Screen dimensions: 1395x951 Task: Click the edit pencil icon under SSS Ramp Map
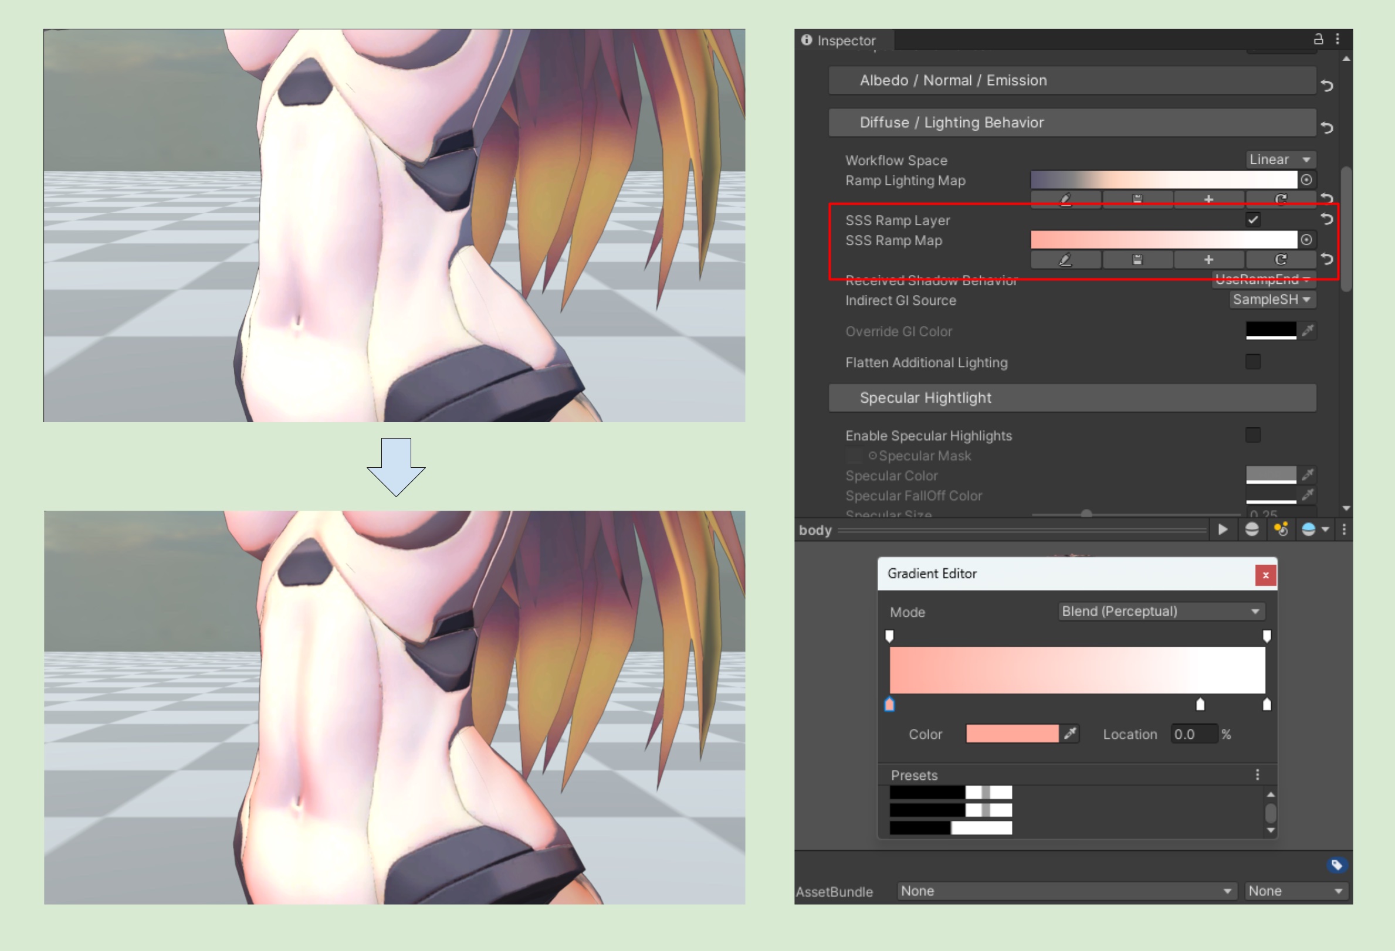click(x=1065, y=260)
